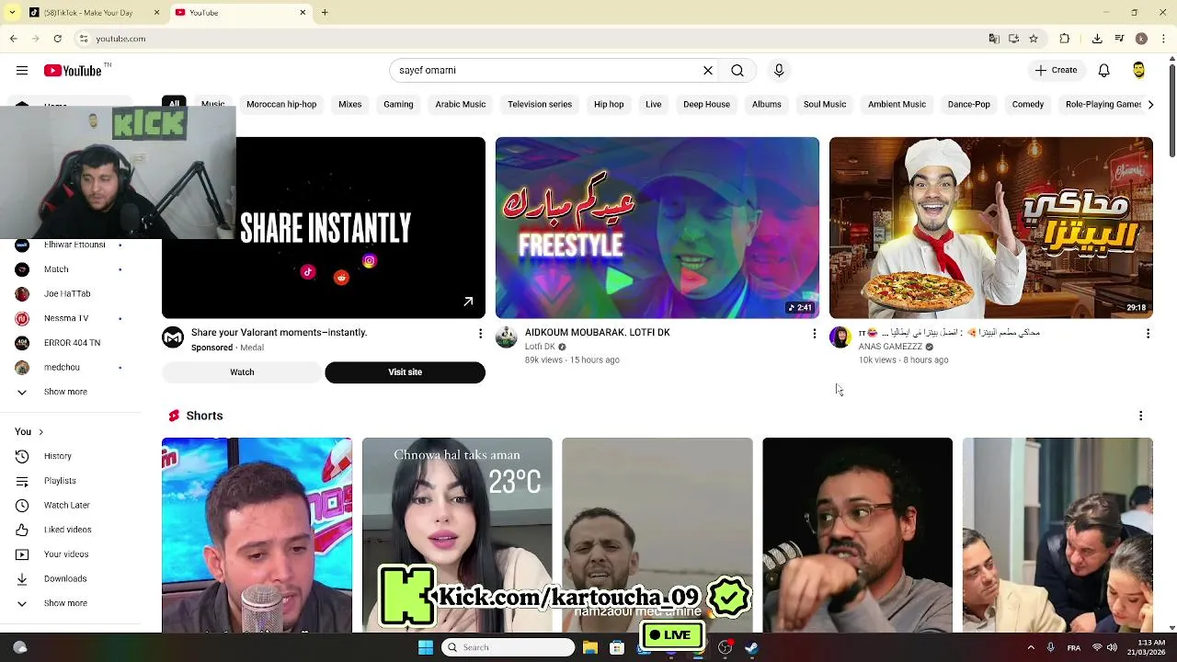This screenshot has height=662, width=1177.
Task: Open Steam from the taskbar
Action: 751,647
